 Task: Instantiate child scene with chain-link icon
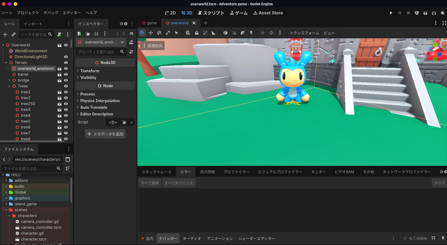[x=14, y=34]
